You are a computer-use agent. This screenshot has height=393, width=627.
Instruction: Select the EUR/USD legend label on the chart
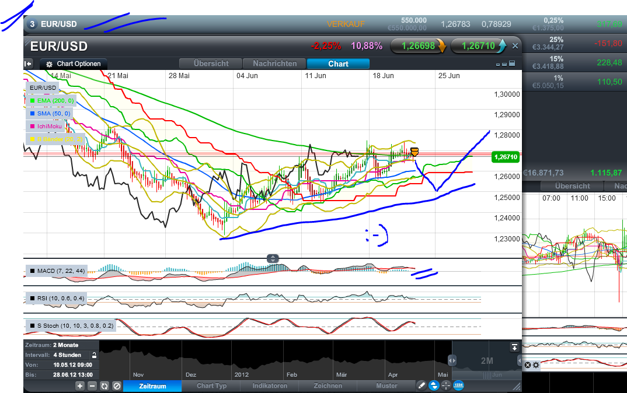click(43, 87)
